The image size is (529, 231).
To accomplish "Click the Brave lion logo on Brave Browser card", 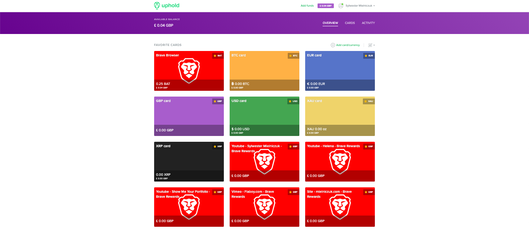I will 189,71.
